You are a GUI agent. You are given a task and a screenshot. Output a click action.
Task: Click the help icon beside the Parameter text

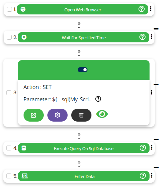click(x=98, y=99)
